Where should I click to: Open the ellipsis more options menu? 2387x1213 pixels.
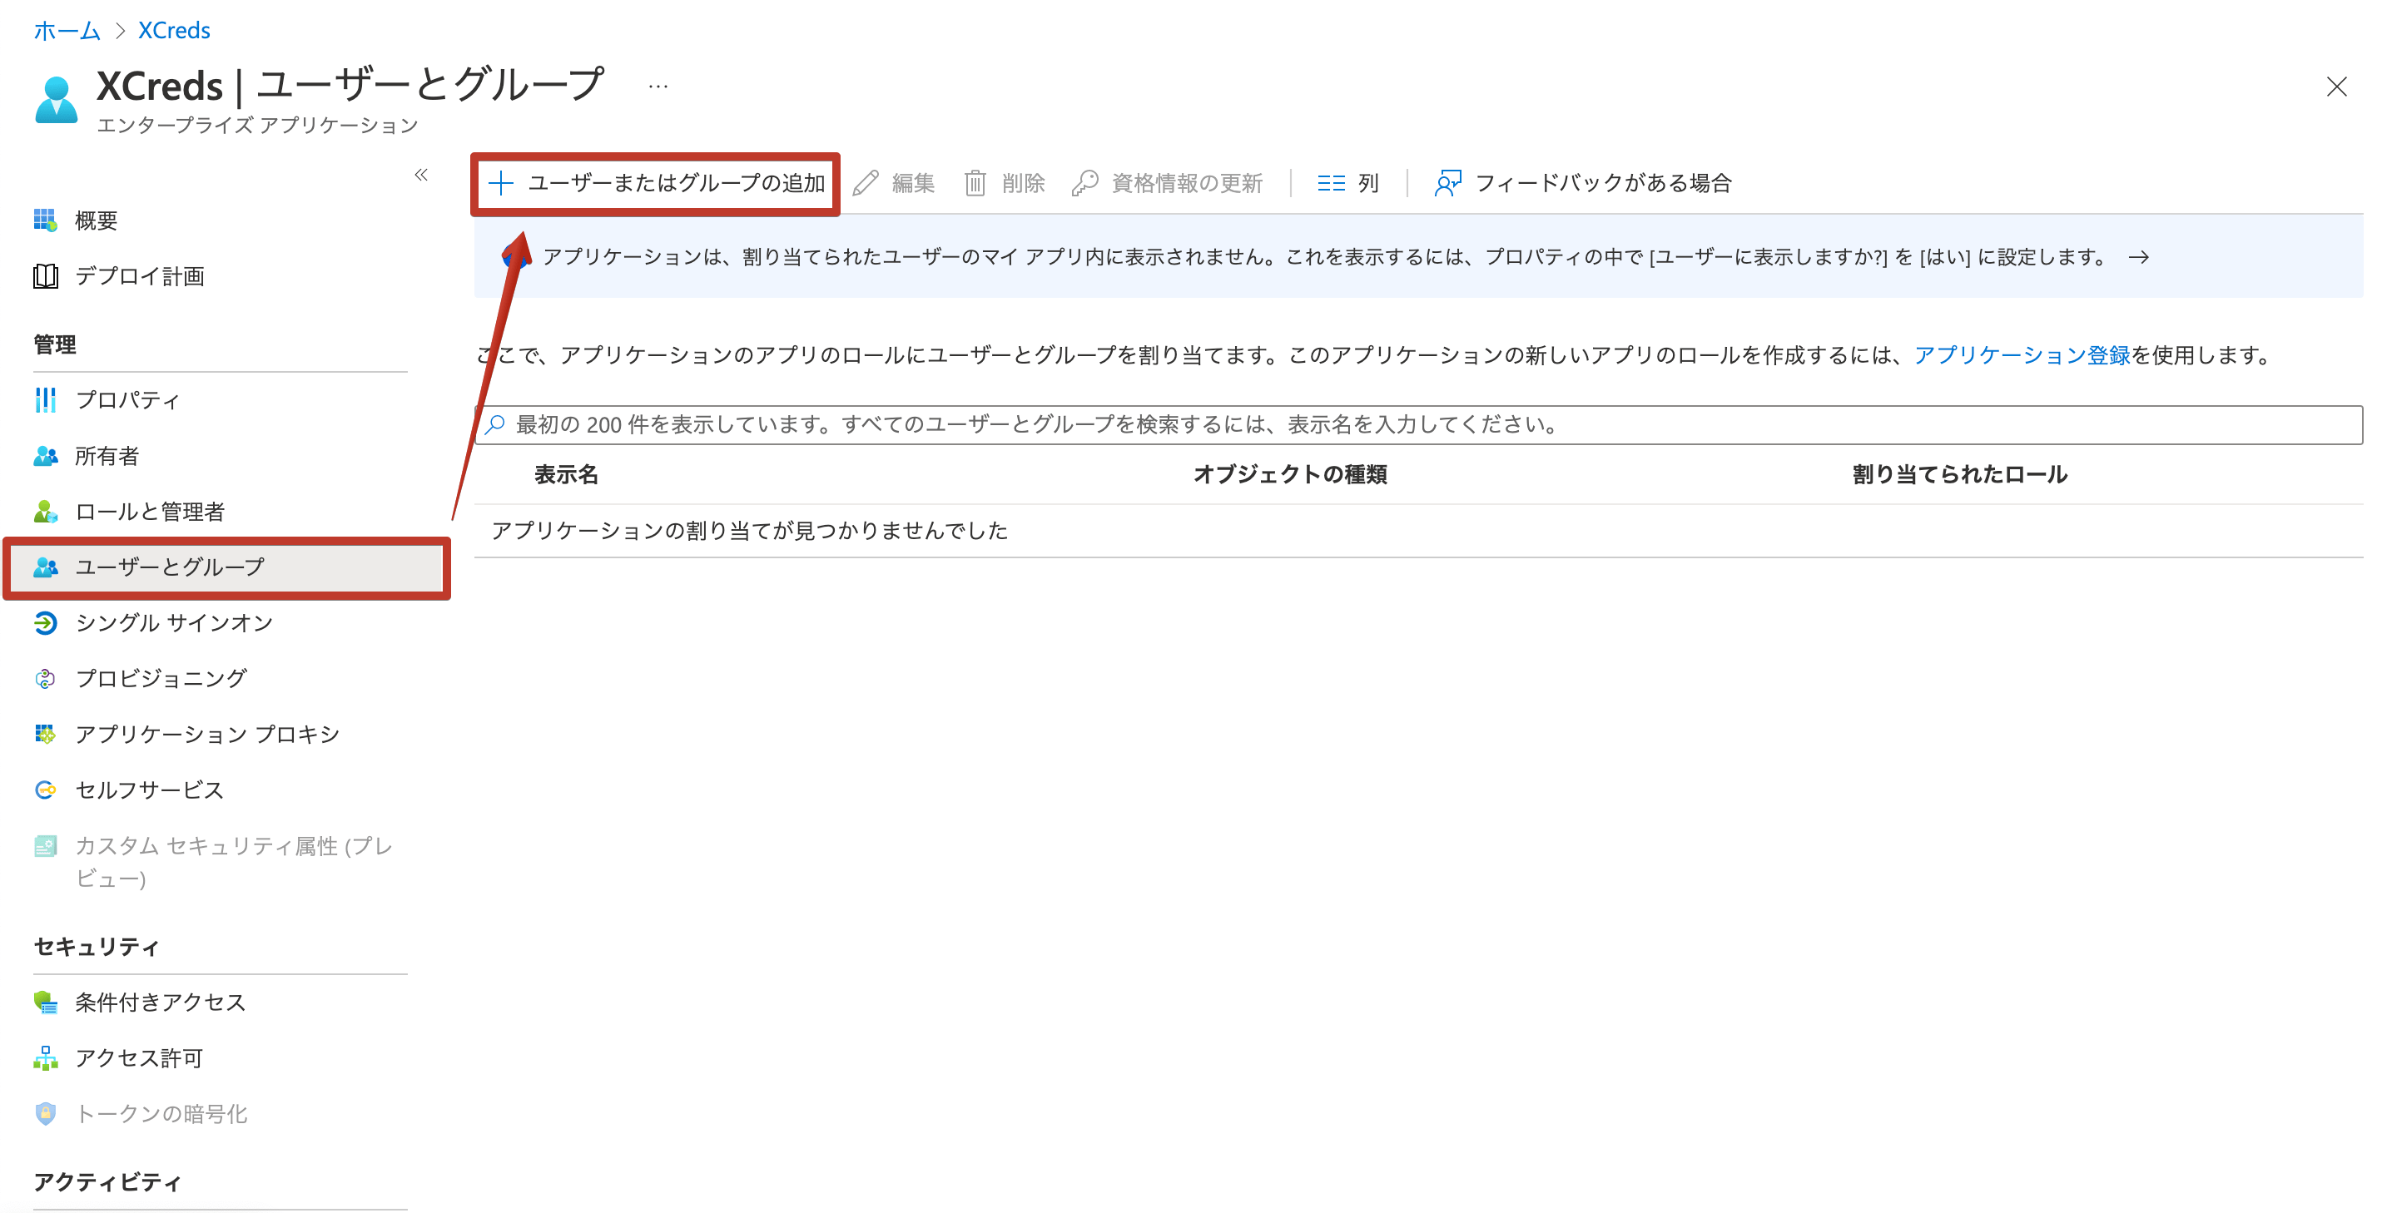tap(658, 87)
